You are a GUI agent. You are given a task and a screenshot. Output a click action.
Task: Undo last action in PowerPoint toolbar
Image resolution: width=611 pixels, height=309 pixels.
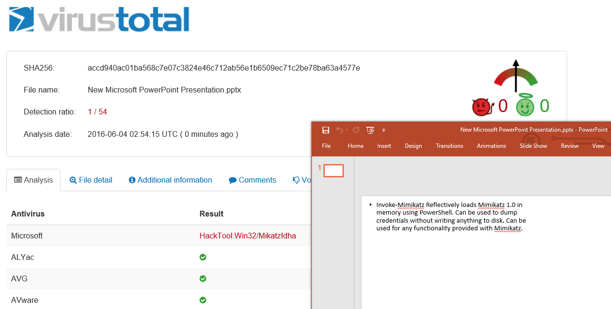340,130
